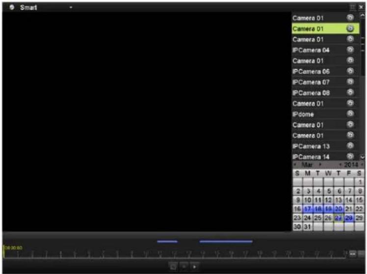Click the dimmed timeline zoom in button
The height and width of the screenshot is (274, 367).
(361, 254)
